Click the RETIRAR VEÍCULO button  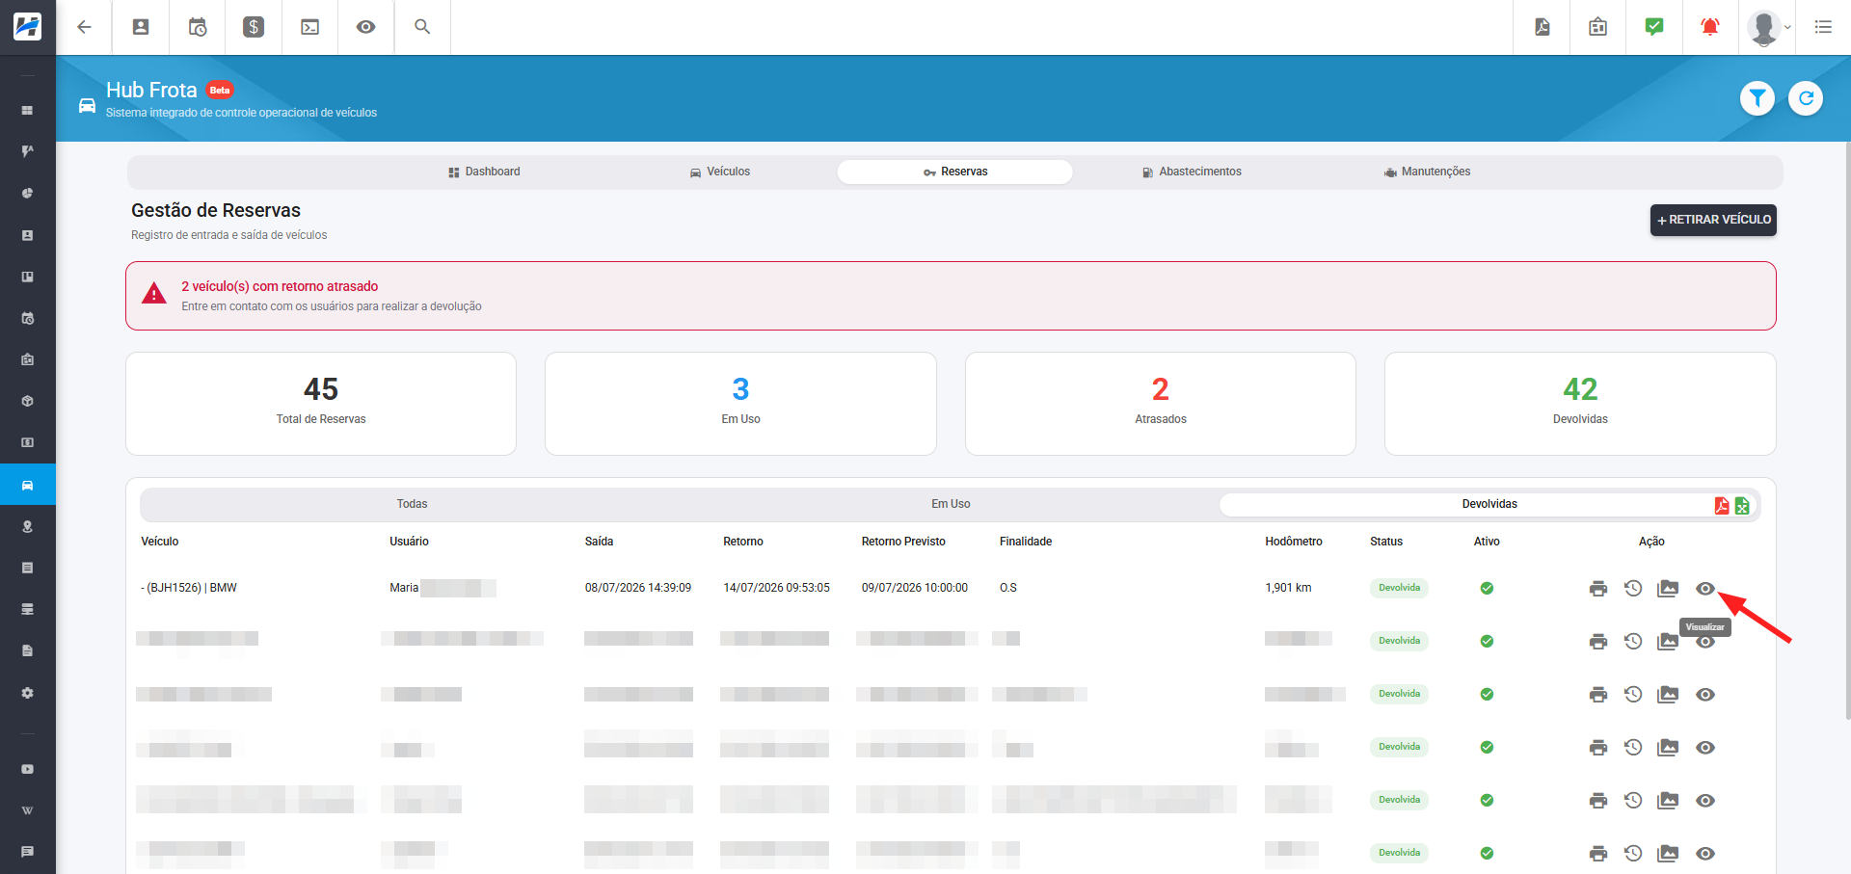(1713, 220)
